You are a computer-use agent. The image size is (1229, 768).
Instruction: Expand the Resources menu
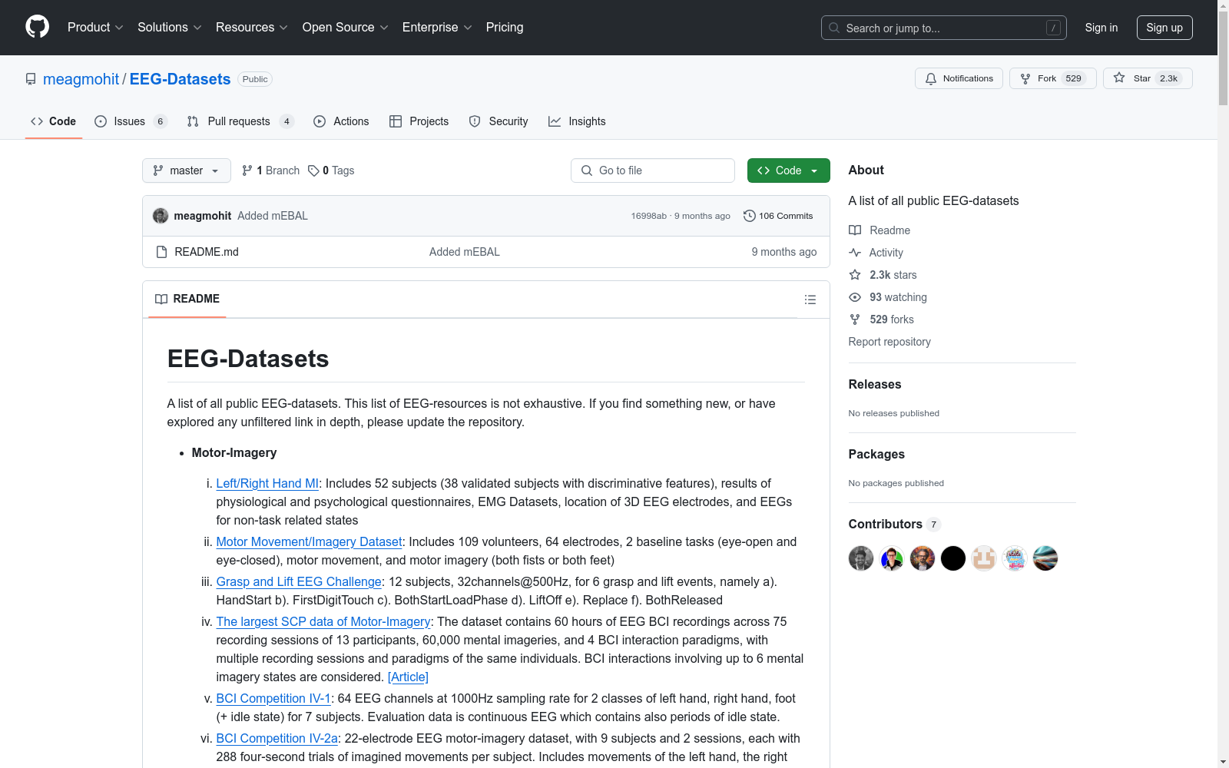(252, 28)
